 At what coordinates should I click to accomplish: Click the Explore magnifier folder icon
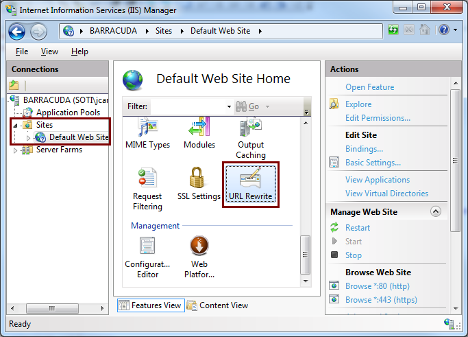tap(334, 104)
